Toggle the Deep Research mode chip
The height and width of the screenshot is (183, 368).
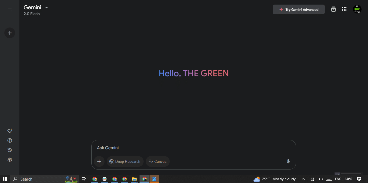[125, 161]
